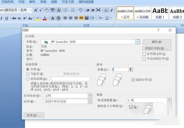This screenshot has width=184, height=128.
Task: Select the 当前页(E) radio button
Action: (28, 74)
